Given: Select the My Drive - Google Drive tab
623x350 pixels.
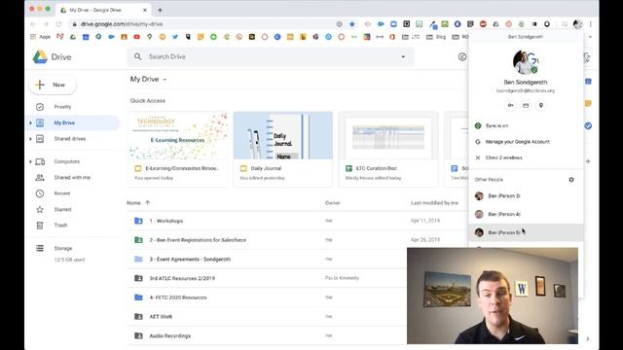Looking at the screenshot, I should (x=103, y=10).
